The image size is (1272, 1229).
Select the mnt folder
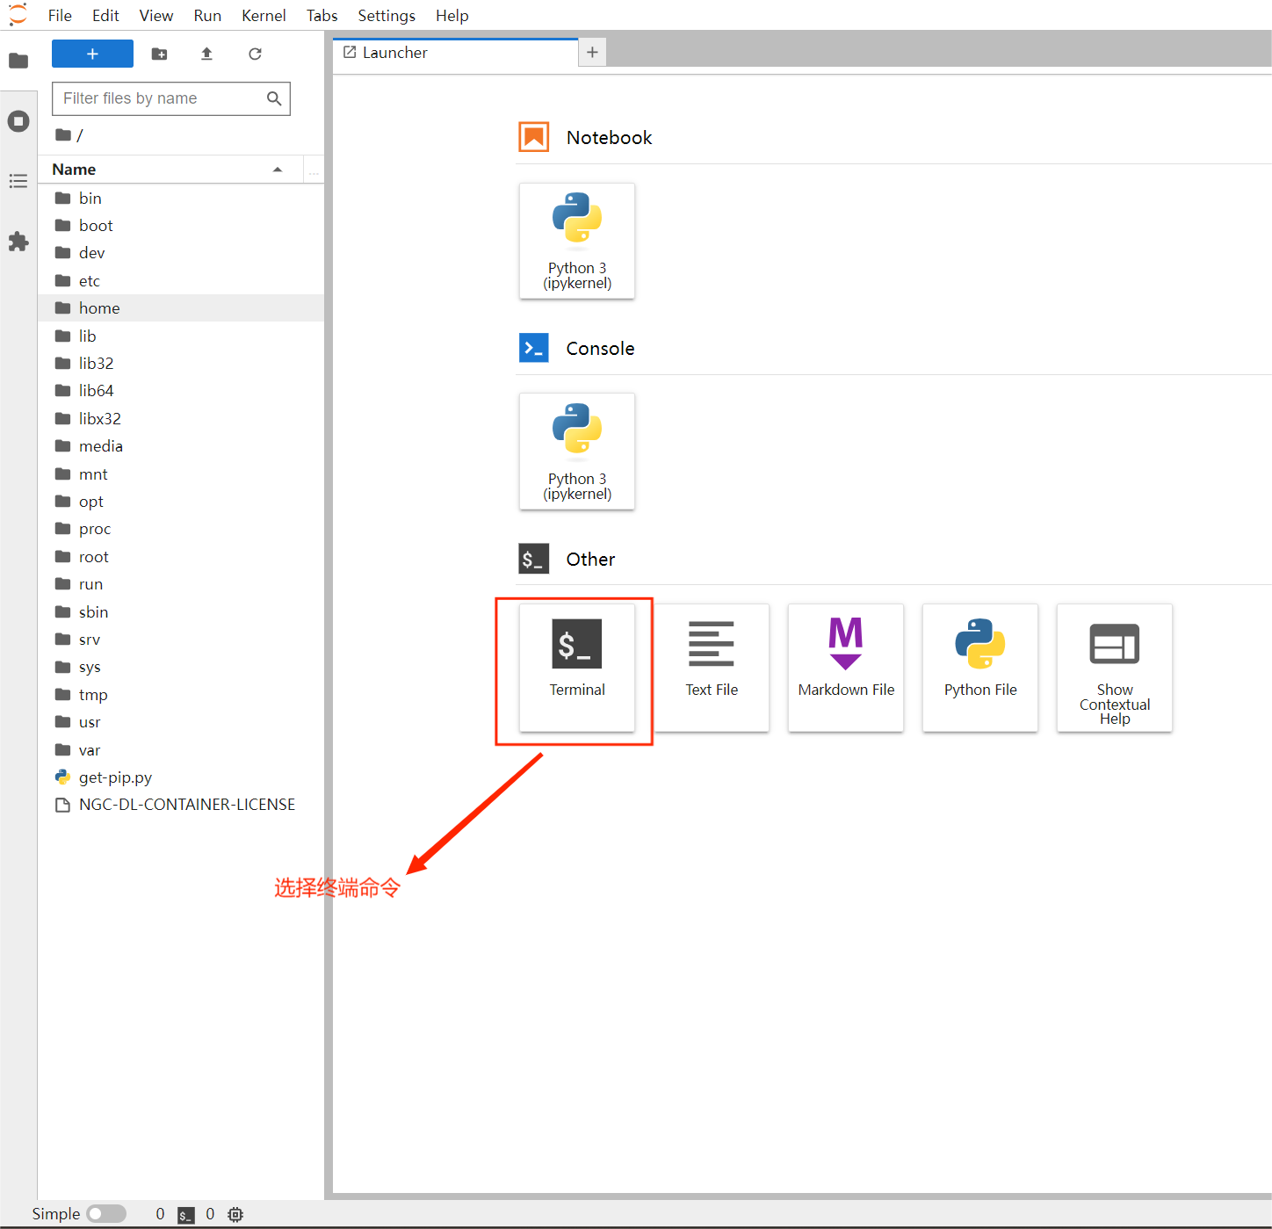[x=181, y=474]
